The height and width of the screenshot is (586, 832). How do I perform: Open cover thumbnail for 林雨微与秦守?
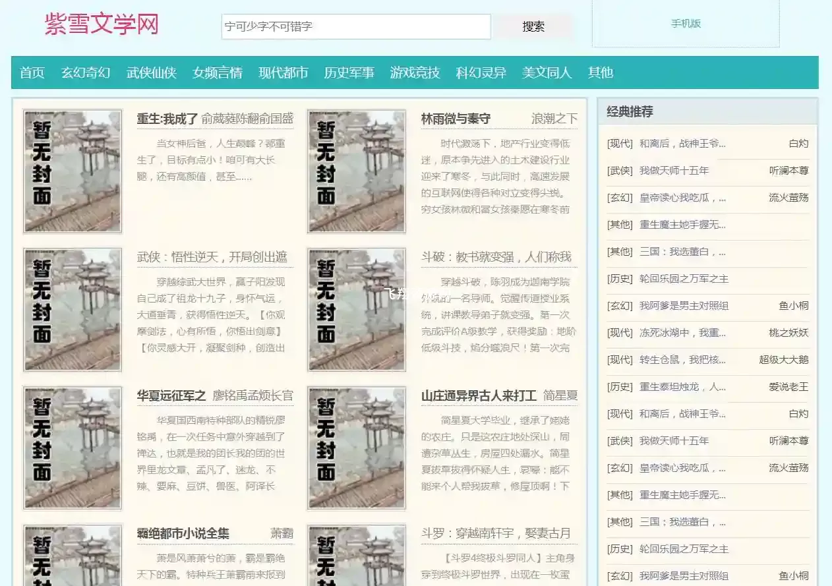[357, 171]
